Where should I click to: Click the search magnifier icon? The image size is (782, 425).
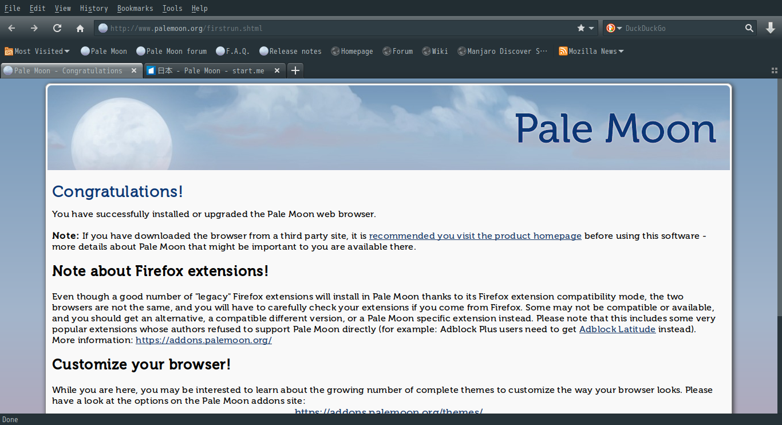(749, 28)
